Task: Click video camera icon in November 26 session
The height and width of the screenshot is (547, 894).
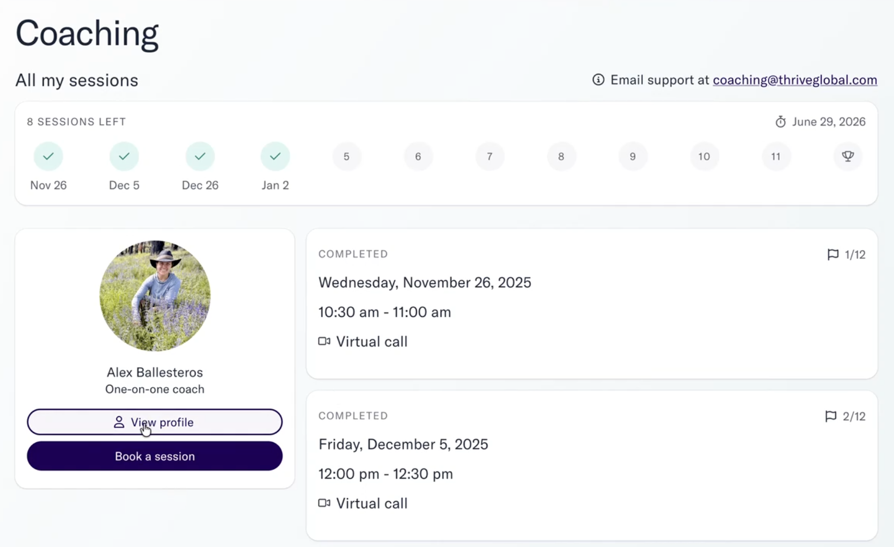Action: click(324, 341)
